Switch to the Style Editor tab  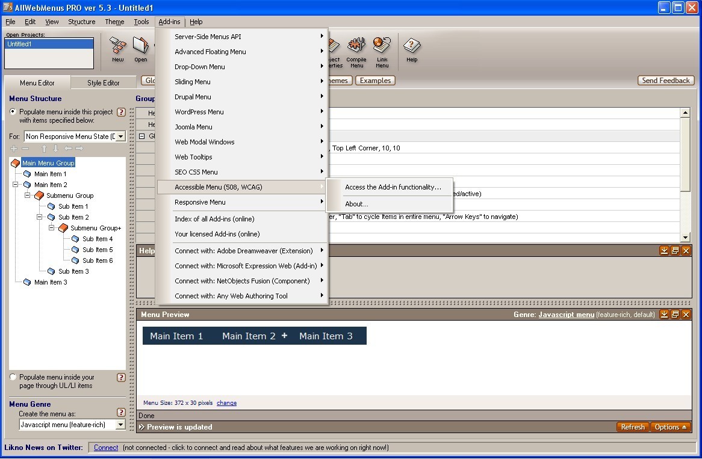[104, 83]
